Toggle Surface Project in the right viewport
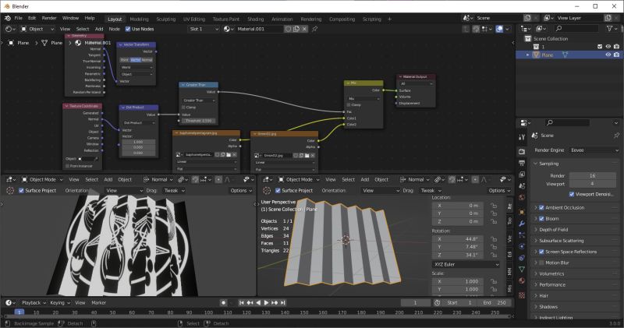This screenshot has width=624, height=328. tap(278, 191)
